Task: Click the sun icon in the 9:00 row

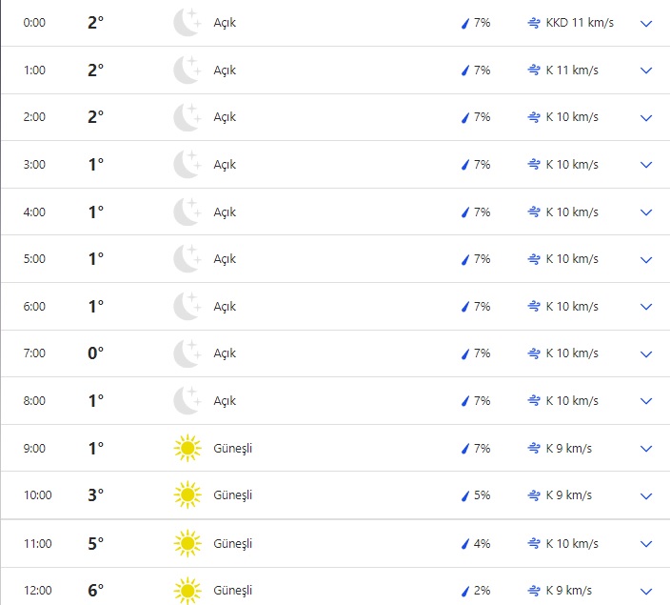Action: point(187,448)
